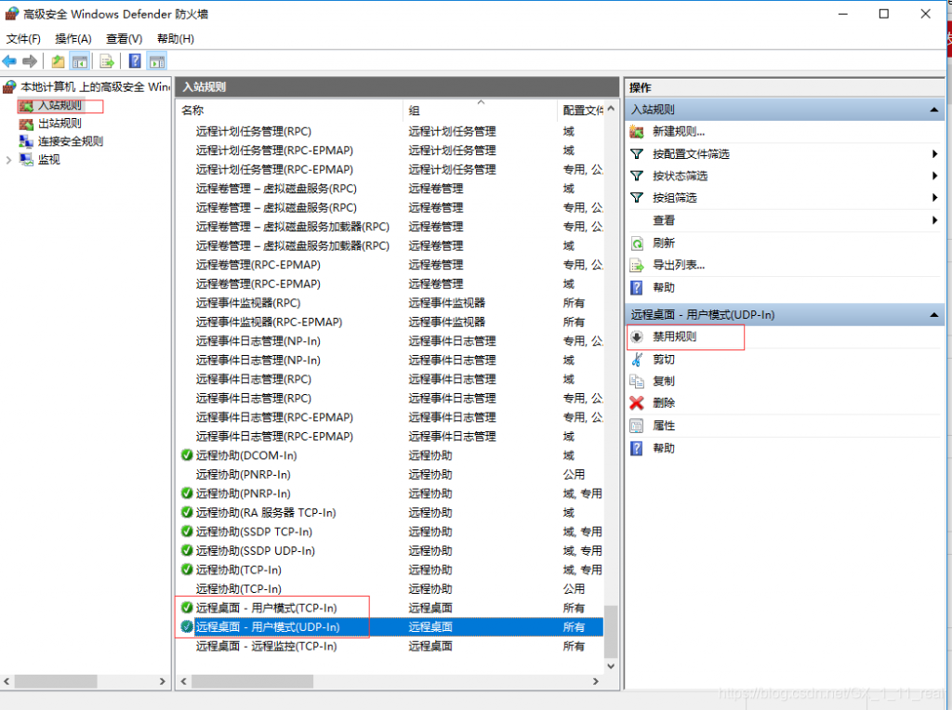Click the 属性 action link
This screenshot has height=710, width=952.
point(664,426)
